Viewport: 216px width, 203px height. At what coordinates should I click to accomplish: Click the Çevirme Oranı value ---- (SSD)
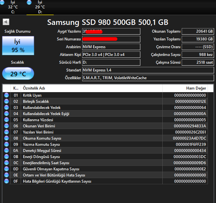pyautogui.click(x=198, y=47)
